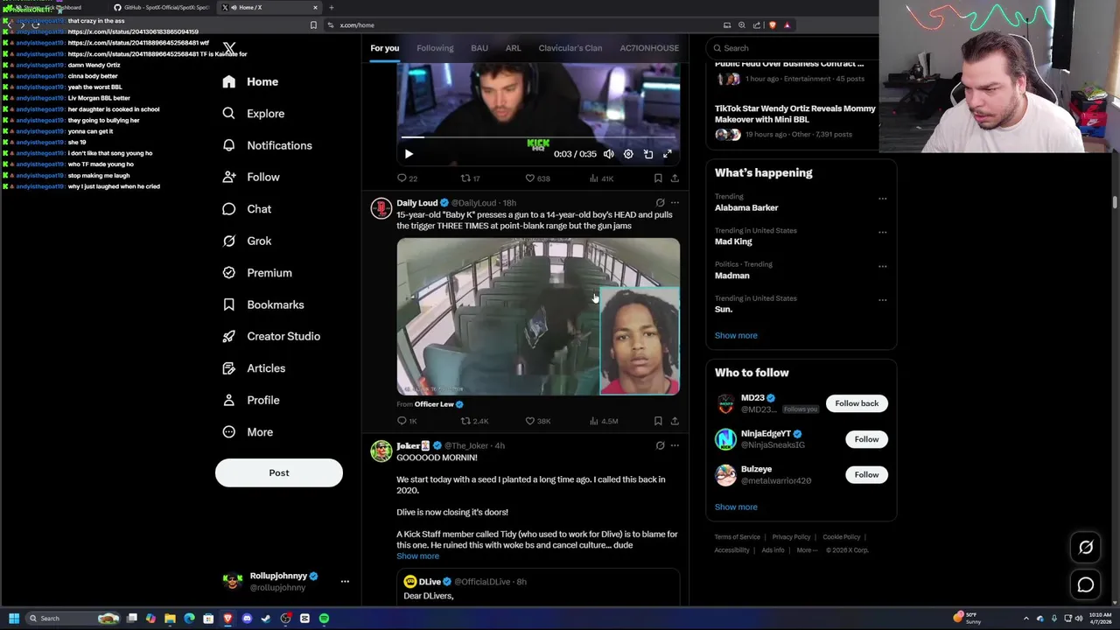Switch to the For you tab
The width and height of the screenshot is (1120, 630).
coord(384,48)
